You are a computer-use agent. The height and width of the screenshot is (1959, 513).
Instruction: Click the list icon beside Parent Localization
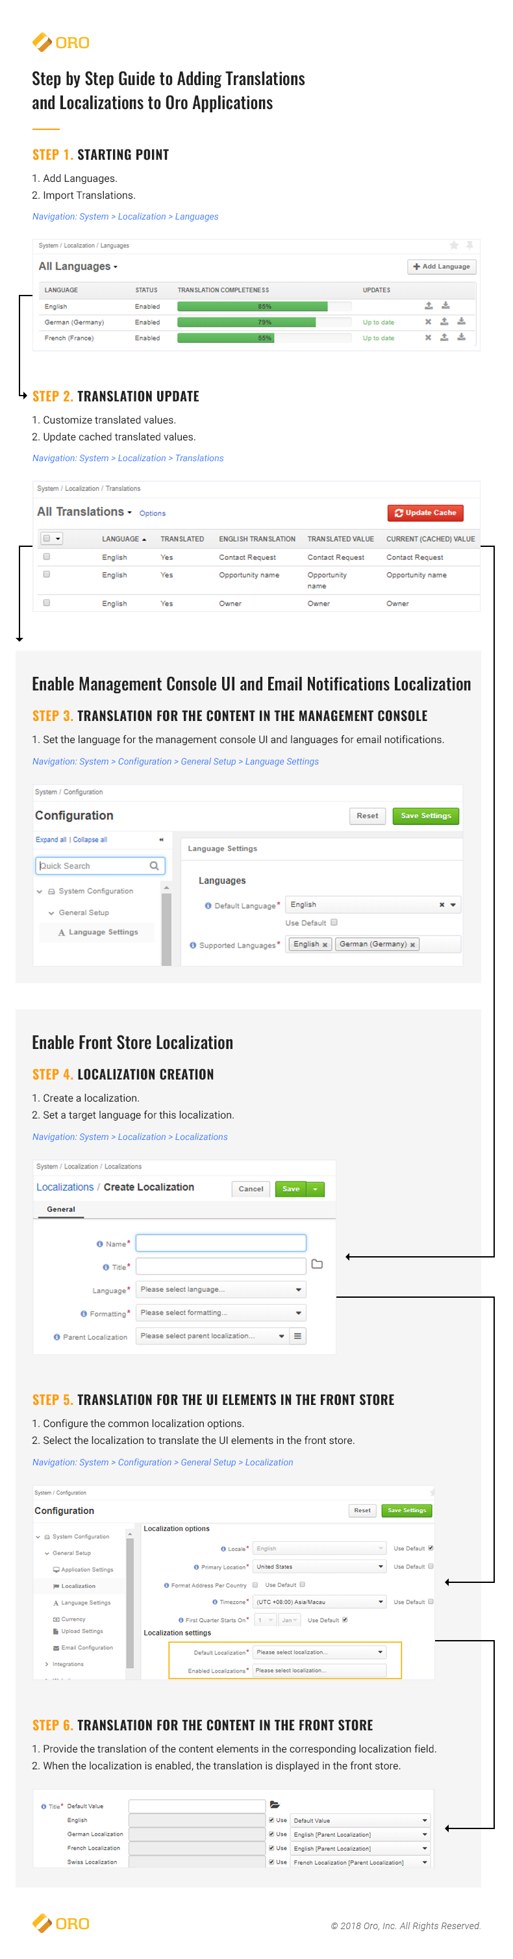tap(298, 1335)
